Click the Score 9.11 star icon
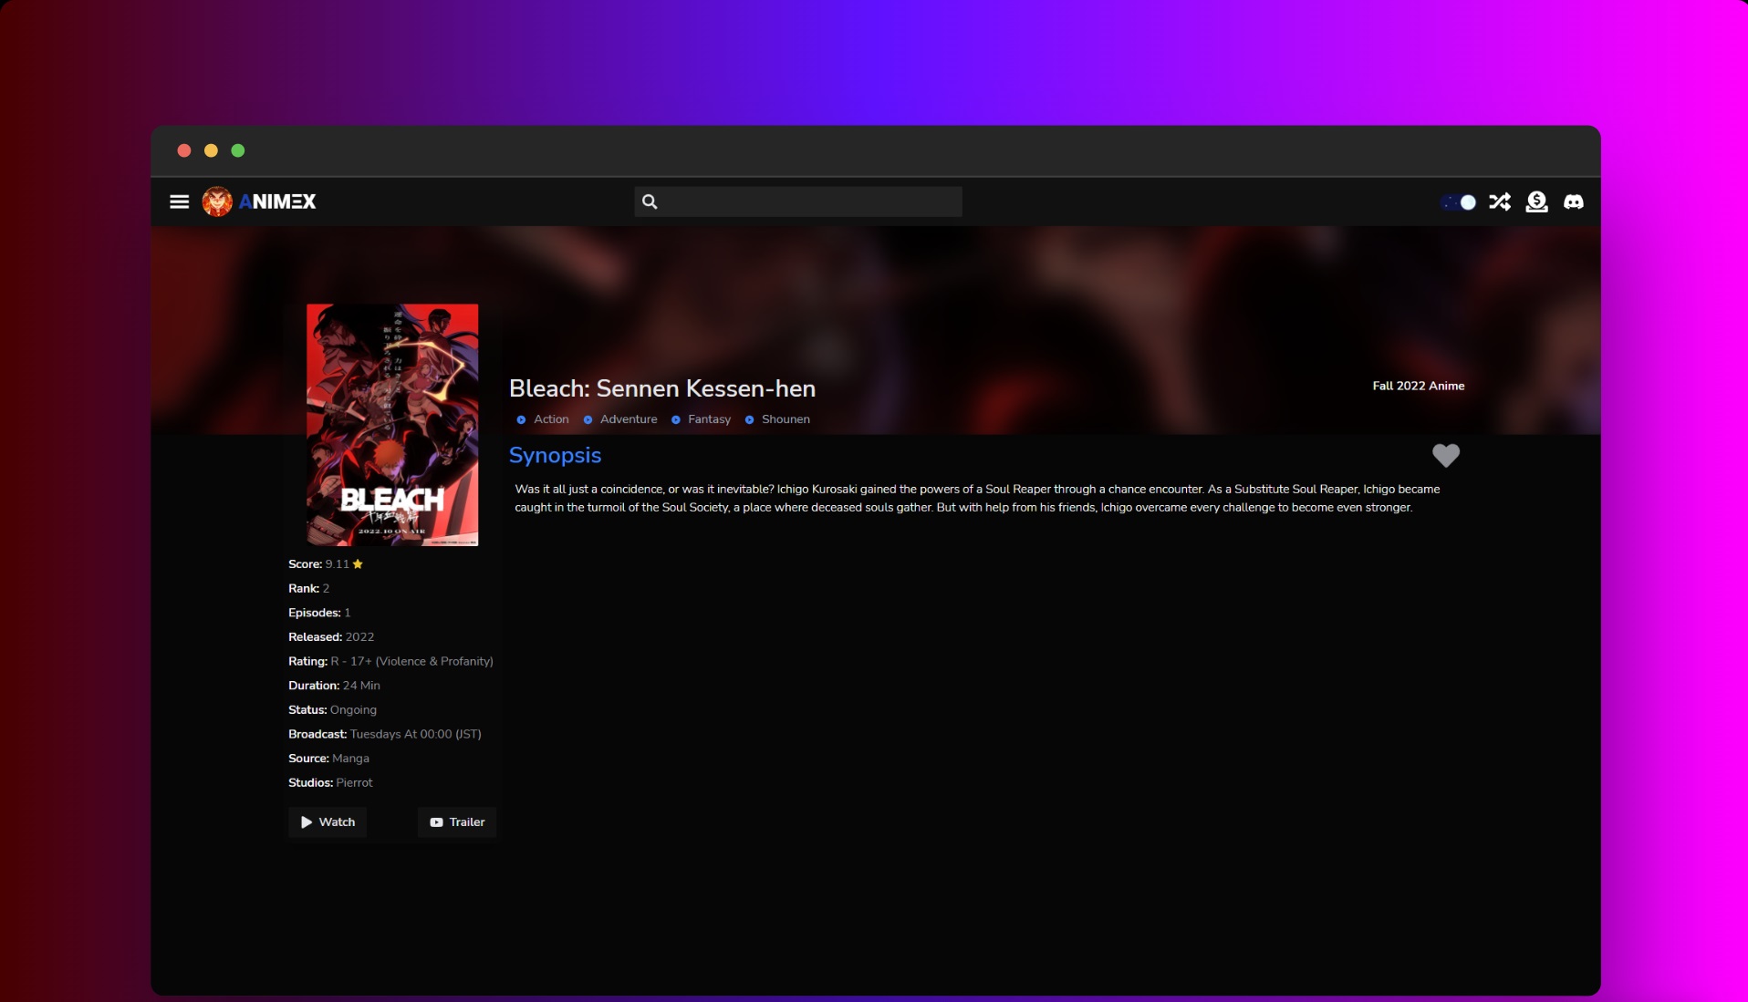Viewport: 1748px width, 1002px height. point(358,564)
